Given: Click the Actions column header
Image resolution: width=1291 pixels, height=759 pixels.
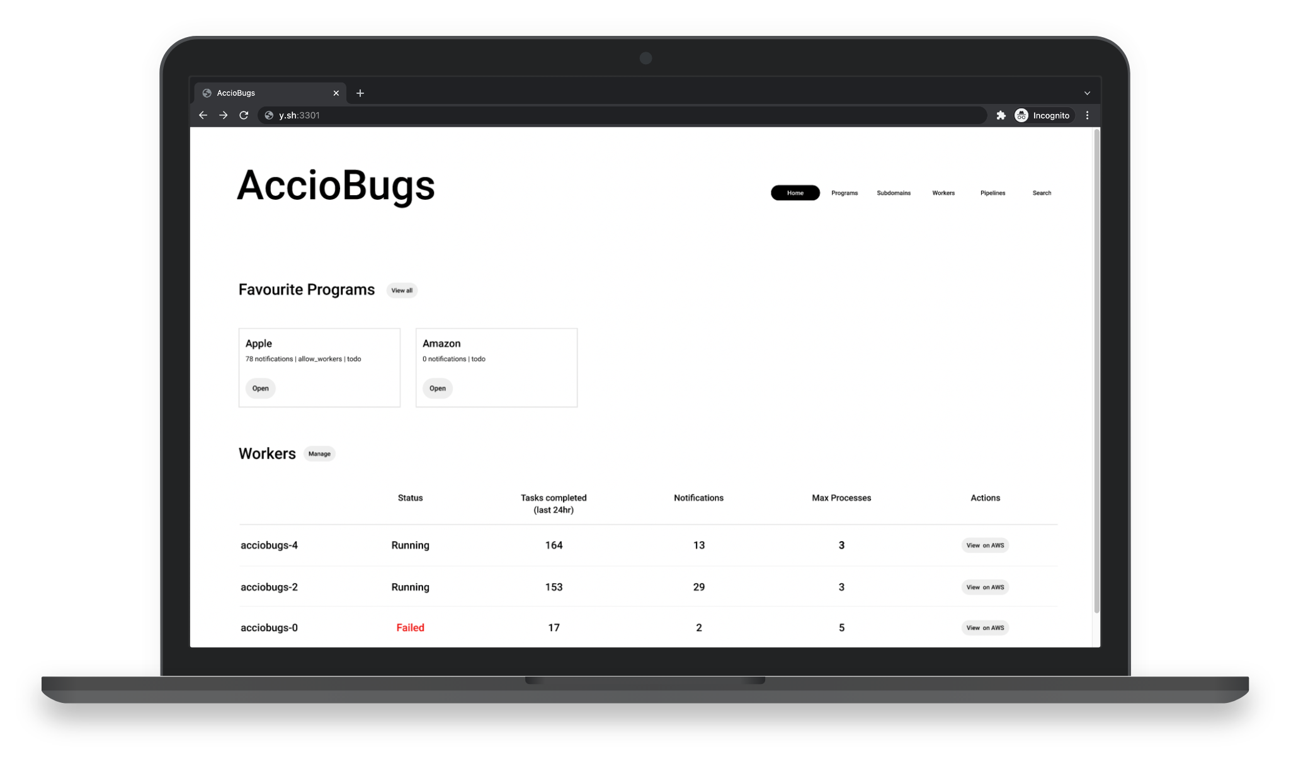Looking at the screenshot, I should pyautogui.click(x=985, y=498).
